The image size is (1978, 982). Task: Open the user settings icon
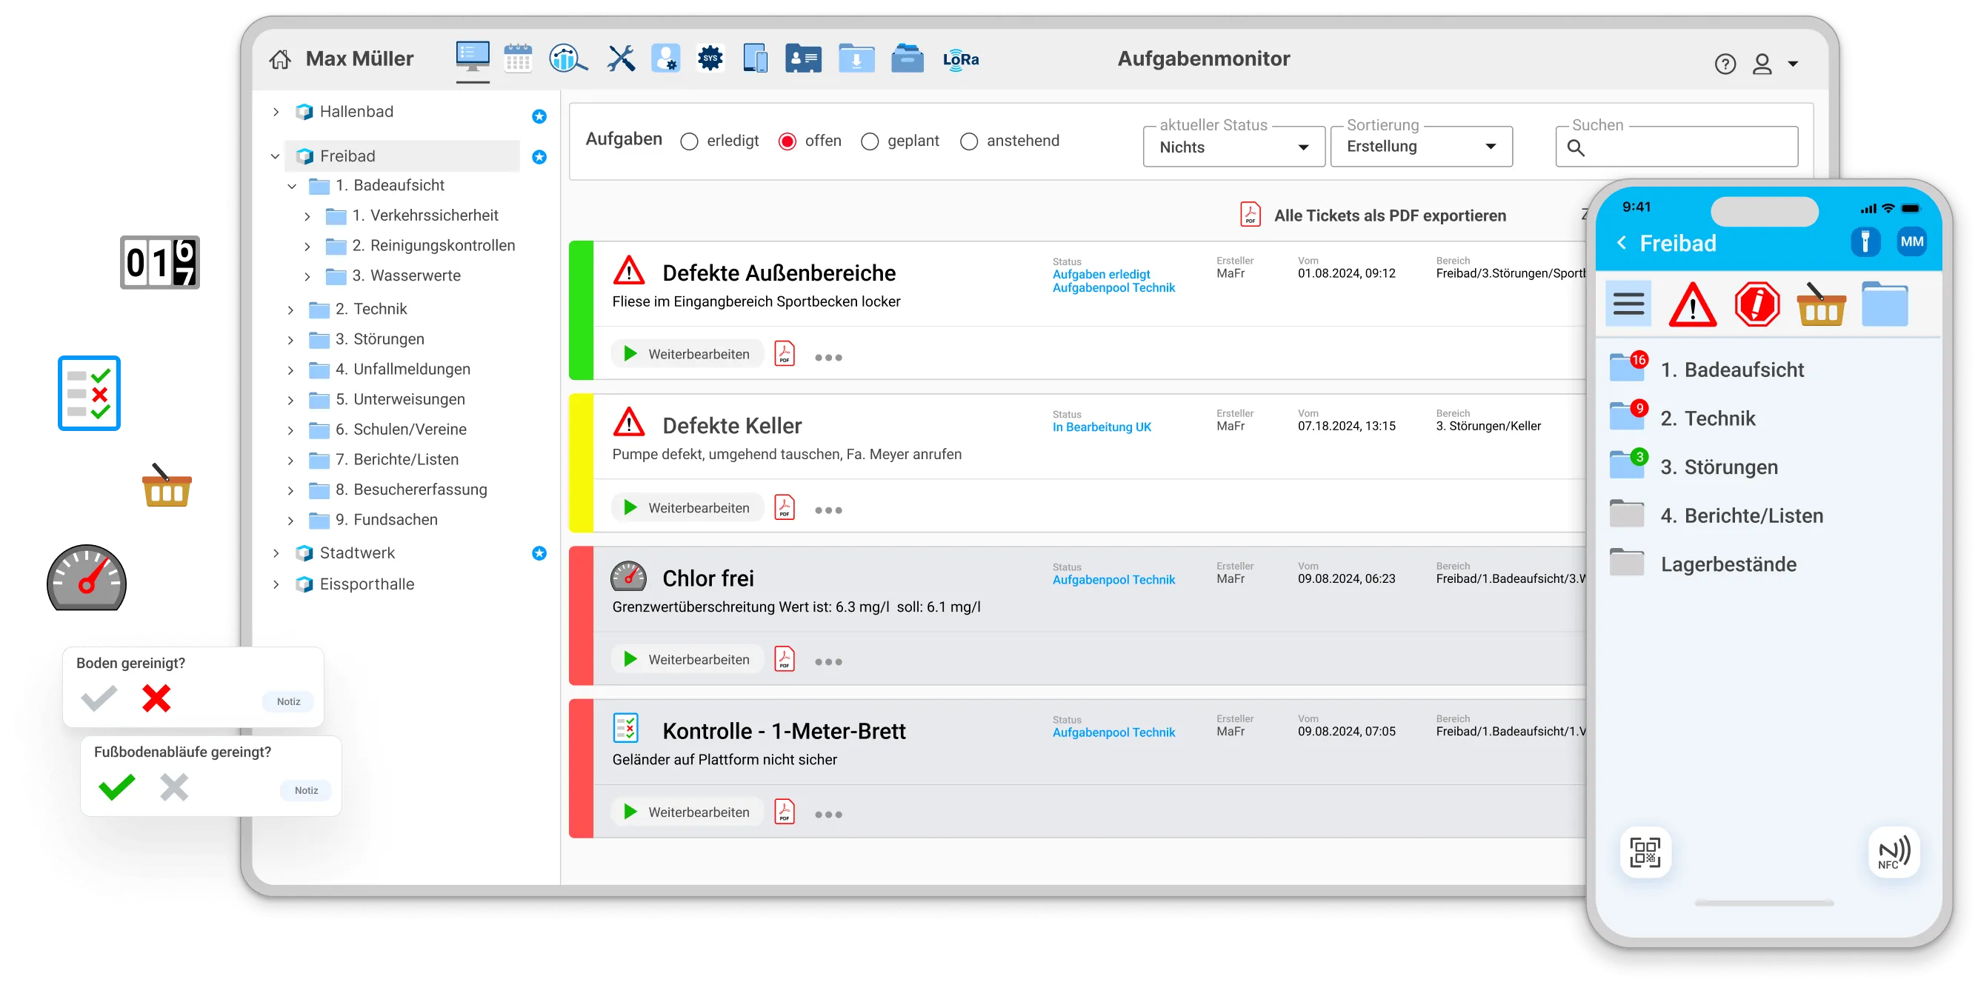click(666, 59)
